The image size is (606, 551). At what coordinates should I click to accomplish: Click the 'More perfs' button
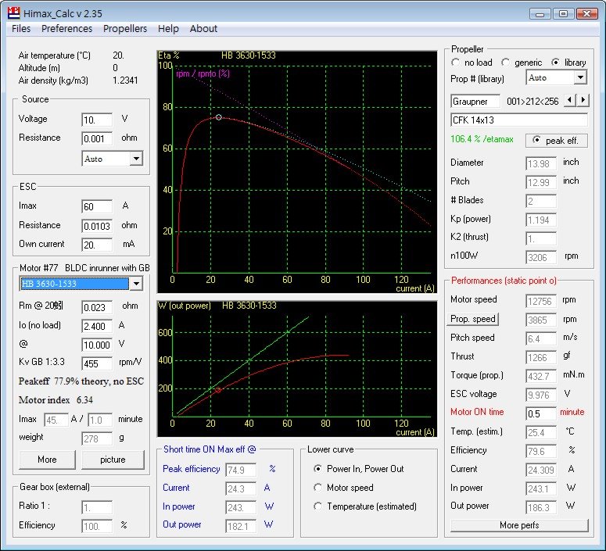pos(519,525)
